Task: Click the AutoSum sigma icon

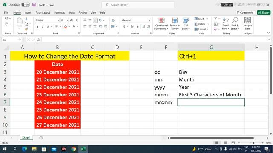Action: pos(215,19)
